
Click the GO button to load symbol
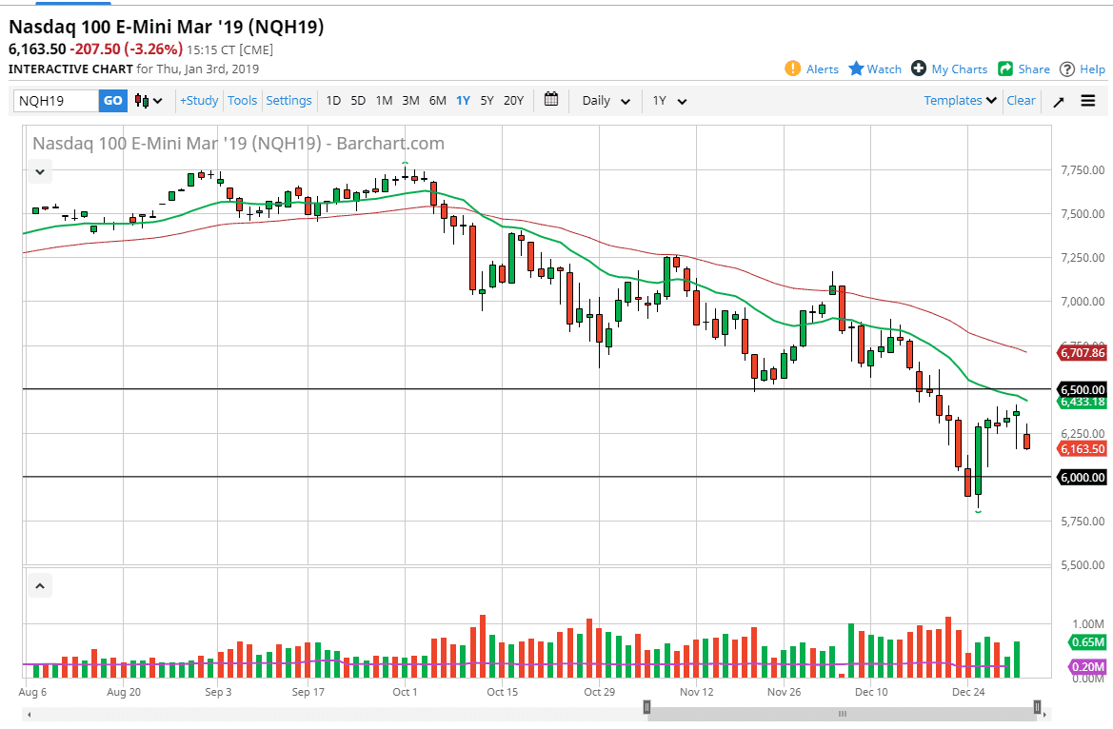(112, 100)
